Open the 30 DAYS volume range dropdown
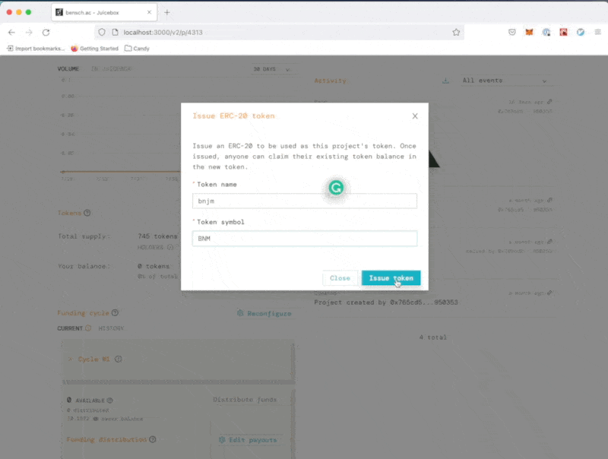The image size is (608, 459). tap(272, 69)
